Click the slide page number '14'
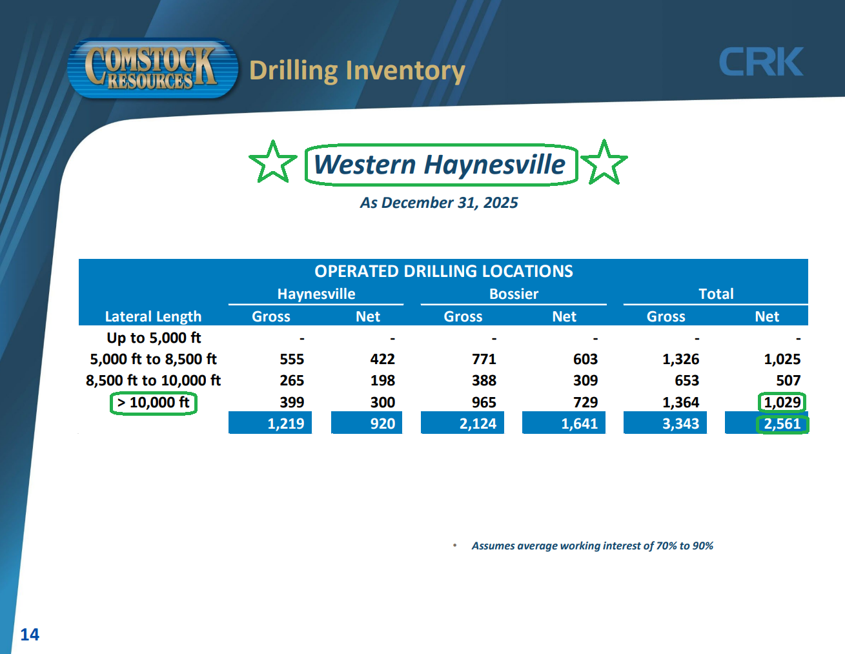Image resolution: width=845 pixels, height=654 pixels. 30,635
